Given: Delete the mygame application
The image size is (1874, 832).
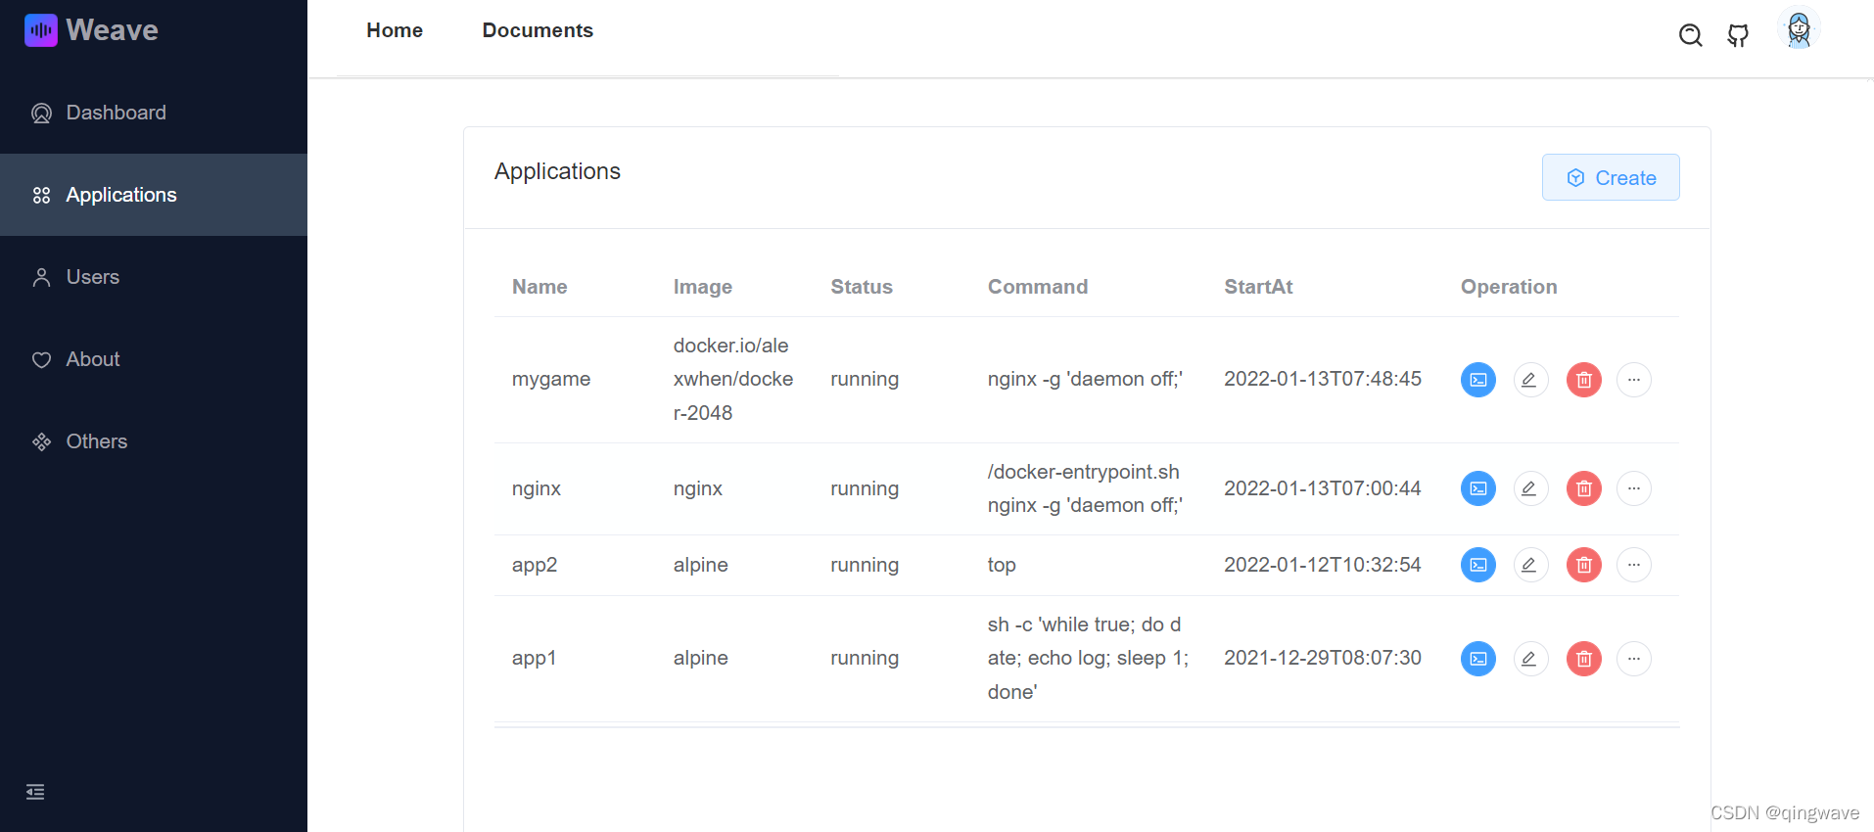Looking at the screenshot, I should [1583, 380].
